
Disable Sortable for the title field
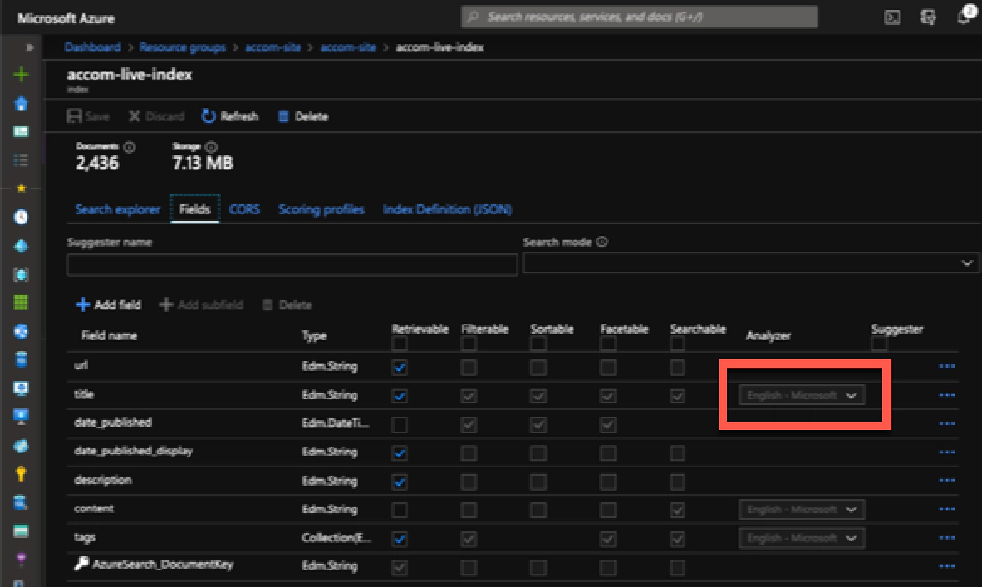[538, 396]
